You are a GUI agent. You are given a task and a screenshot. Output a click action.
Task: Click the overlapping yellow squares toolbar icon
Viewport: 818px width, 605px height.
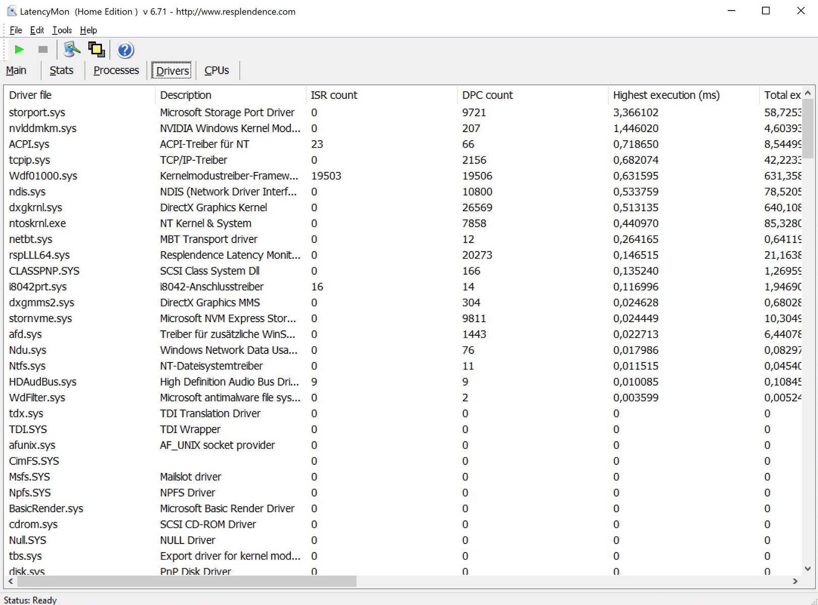pos(96,49)
